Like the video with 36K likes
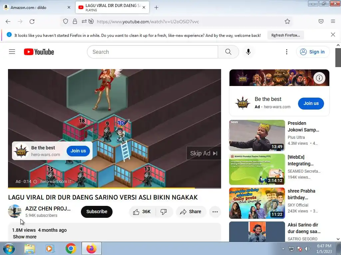 tap(142, 212)
